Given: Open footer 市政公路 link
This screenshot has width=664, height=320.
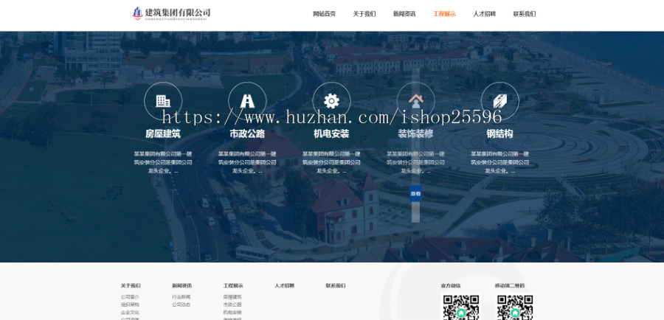Looking at the screenshot, I should coord(232,305).
